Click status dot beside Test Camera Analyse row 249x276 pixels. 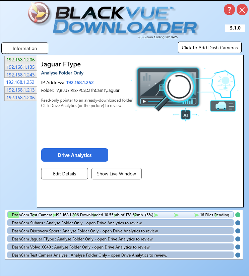click(x=238, y=255)
